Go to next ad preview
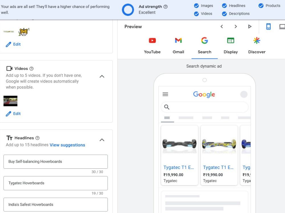Image resolution: width=285 pixels, height=213 pixels. [x=236, y=27]
